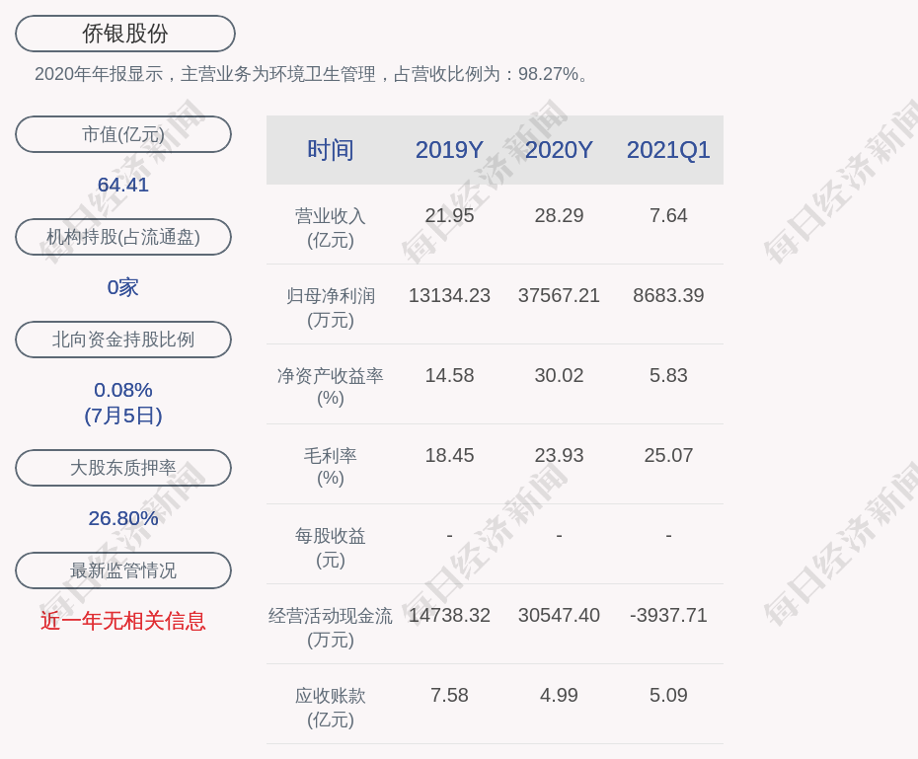Click the 毛利率 value 25.07
Viewport: 918px width, 759px height.
point(668,456)
